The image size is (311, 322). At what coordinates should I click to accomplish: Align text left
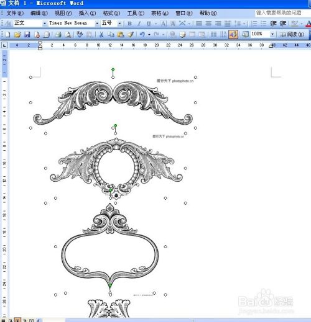[x=199, y=24]
